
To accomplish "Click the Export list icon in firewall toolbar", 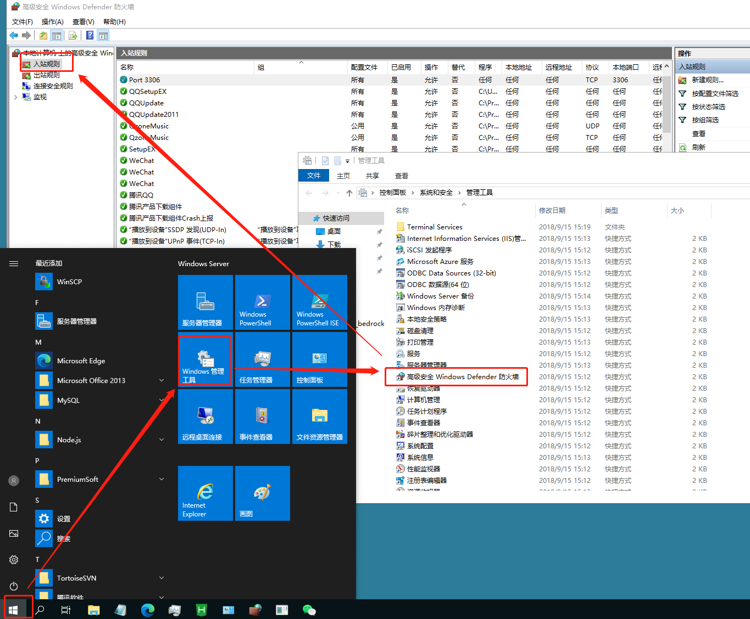I will click(73, 36).
